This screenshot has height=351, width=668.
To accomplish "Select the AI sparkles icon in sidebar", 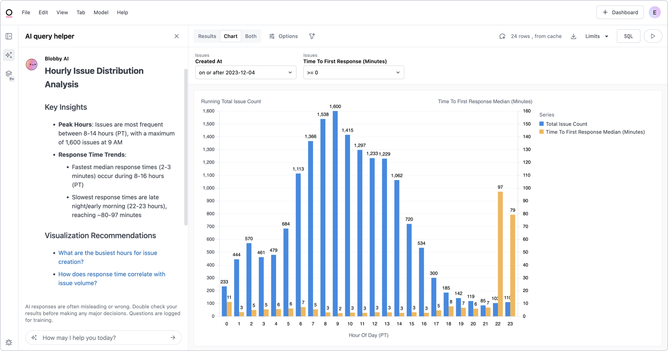I will (9, 55).
